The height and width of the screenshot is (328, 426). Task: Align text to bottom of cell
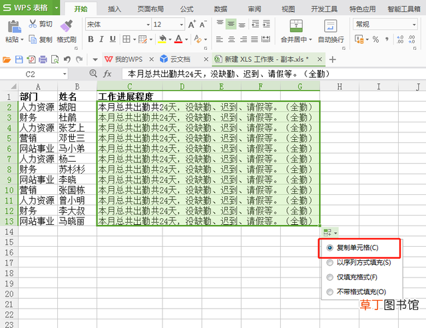[x=242, y=24]
